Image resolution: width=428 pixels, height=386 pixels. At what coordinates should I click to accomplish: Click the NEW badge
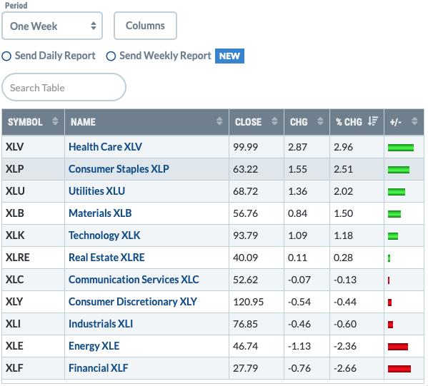(229, 56)
